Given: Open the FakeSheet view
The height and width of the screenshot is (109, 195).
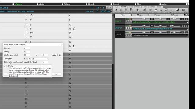Looking at the screenshot, I should tap(177, 11).
